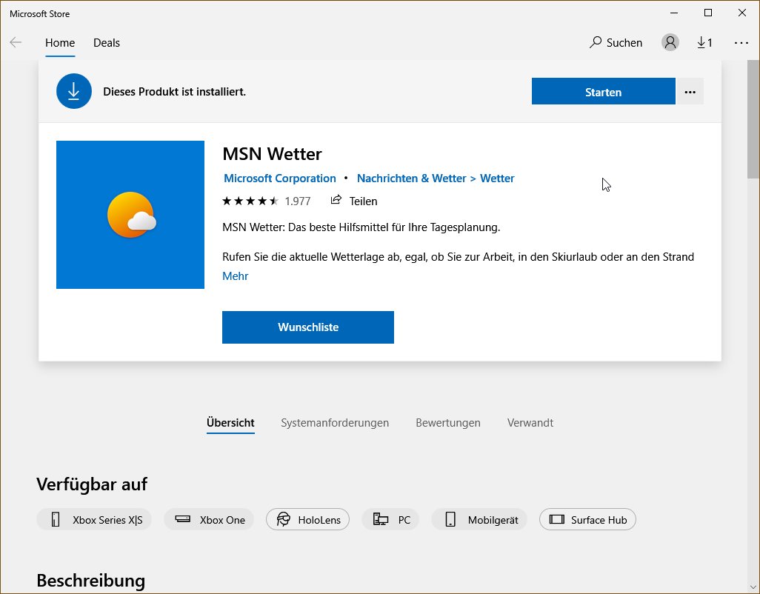Click the Teilen share icon
760x594 pixels.
coord(336,200)
